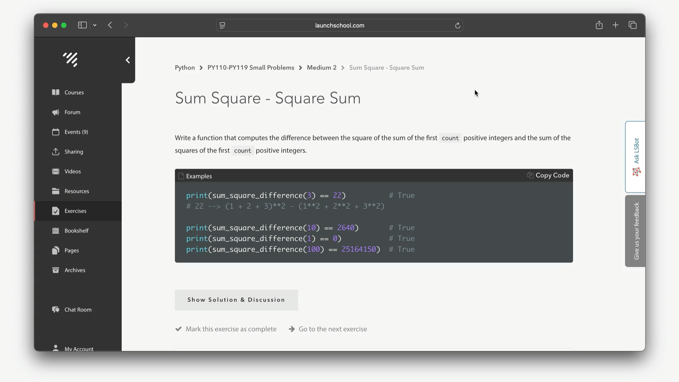Open the Ask LSBot side tab
The image size is (679, 382).
click(636, 157)
